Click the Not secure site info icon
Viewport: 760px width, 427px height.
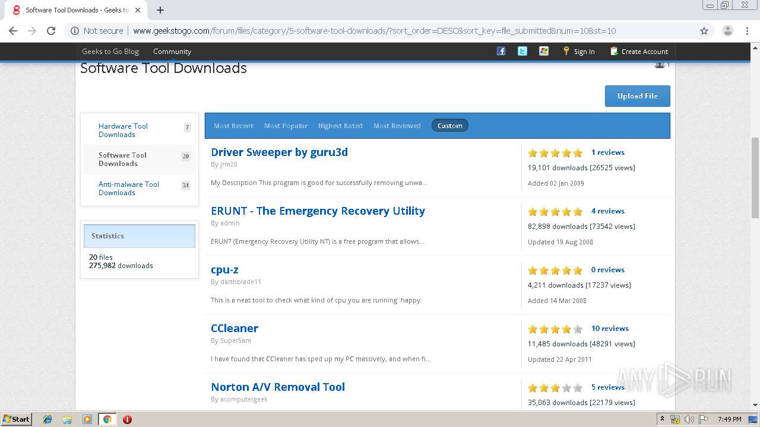75,31
